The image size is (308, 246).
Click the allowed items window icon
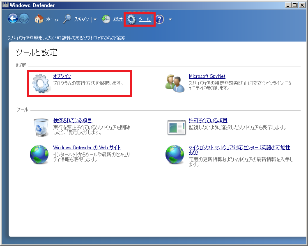177,128
